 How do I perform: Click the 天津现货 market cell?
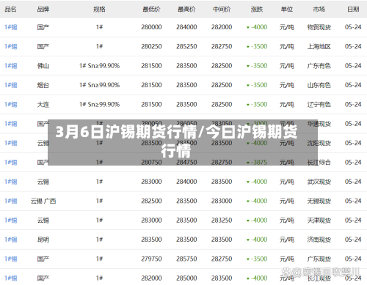pyautogui.click(x=319, y=221)
